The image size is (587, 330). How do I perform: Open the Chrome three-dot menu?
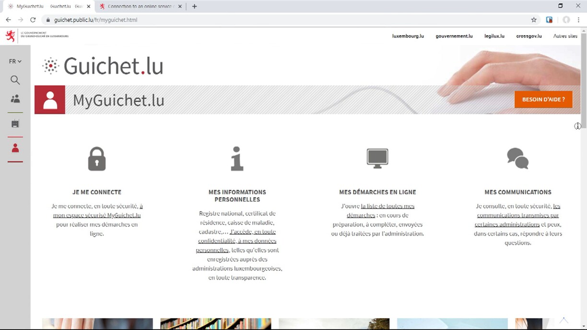click(578, 20)
